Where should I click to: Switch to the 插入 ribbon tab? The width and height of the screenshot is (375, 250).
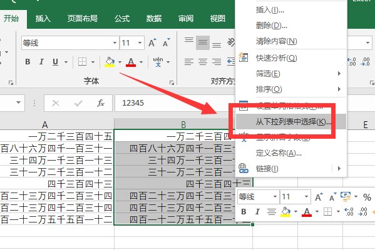point(43,18)
